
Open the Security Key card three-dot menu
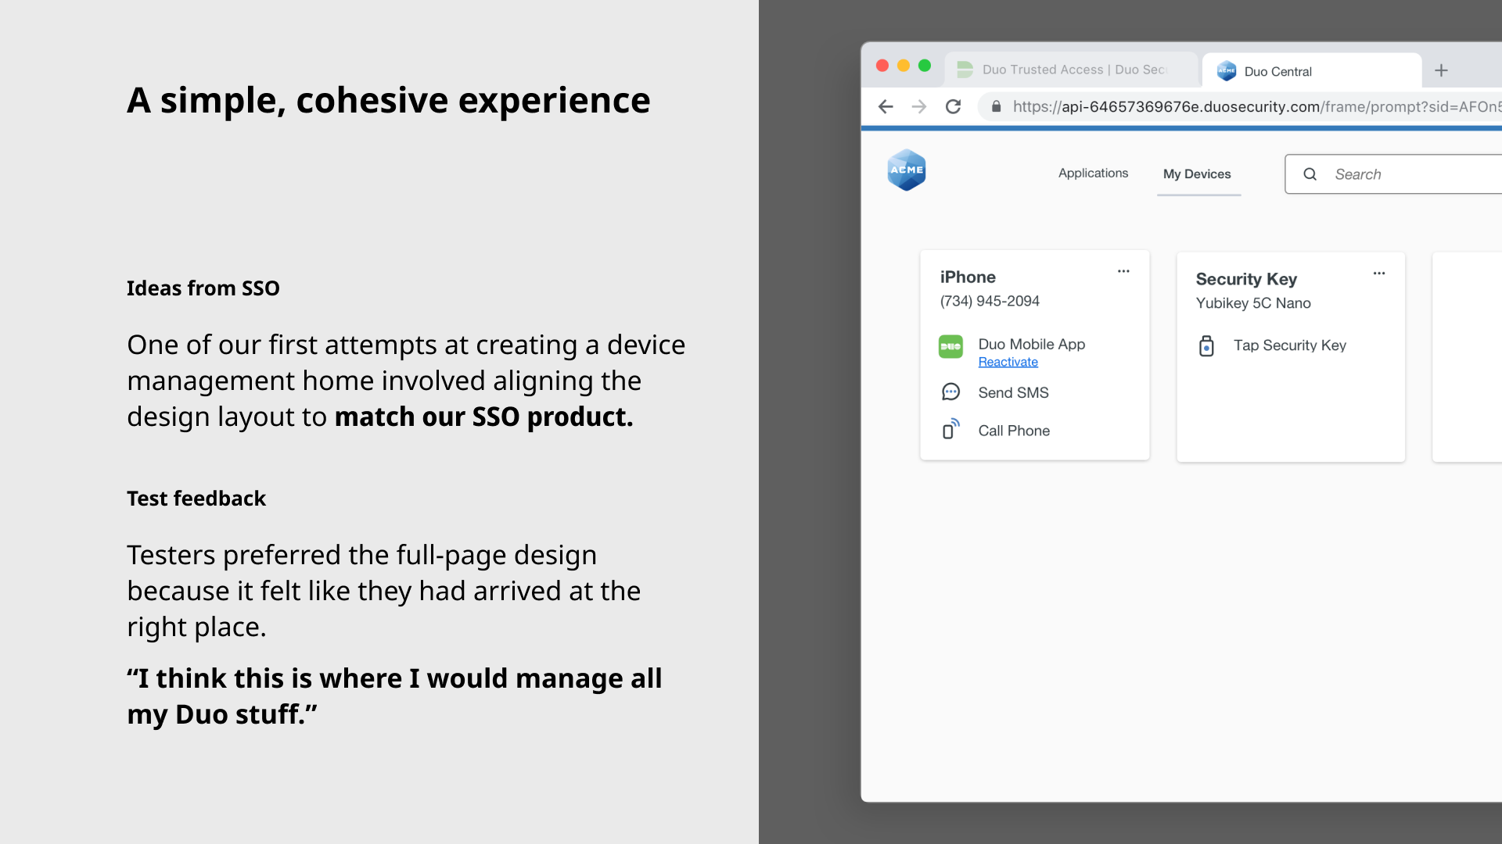1379,274
